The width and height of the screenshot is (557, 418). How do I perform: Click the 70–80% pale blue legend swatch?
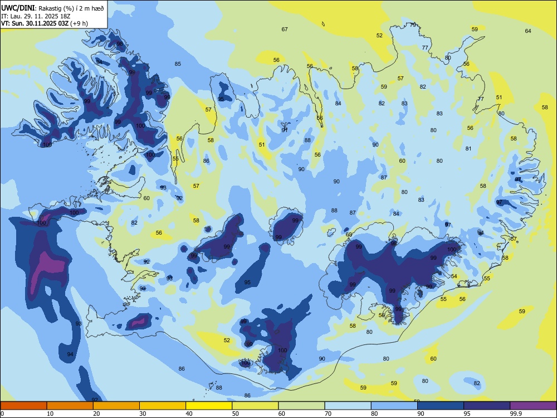(x=348, y=406)
